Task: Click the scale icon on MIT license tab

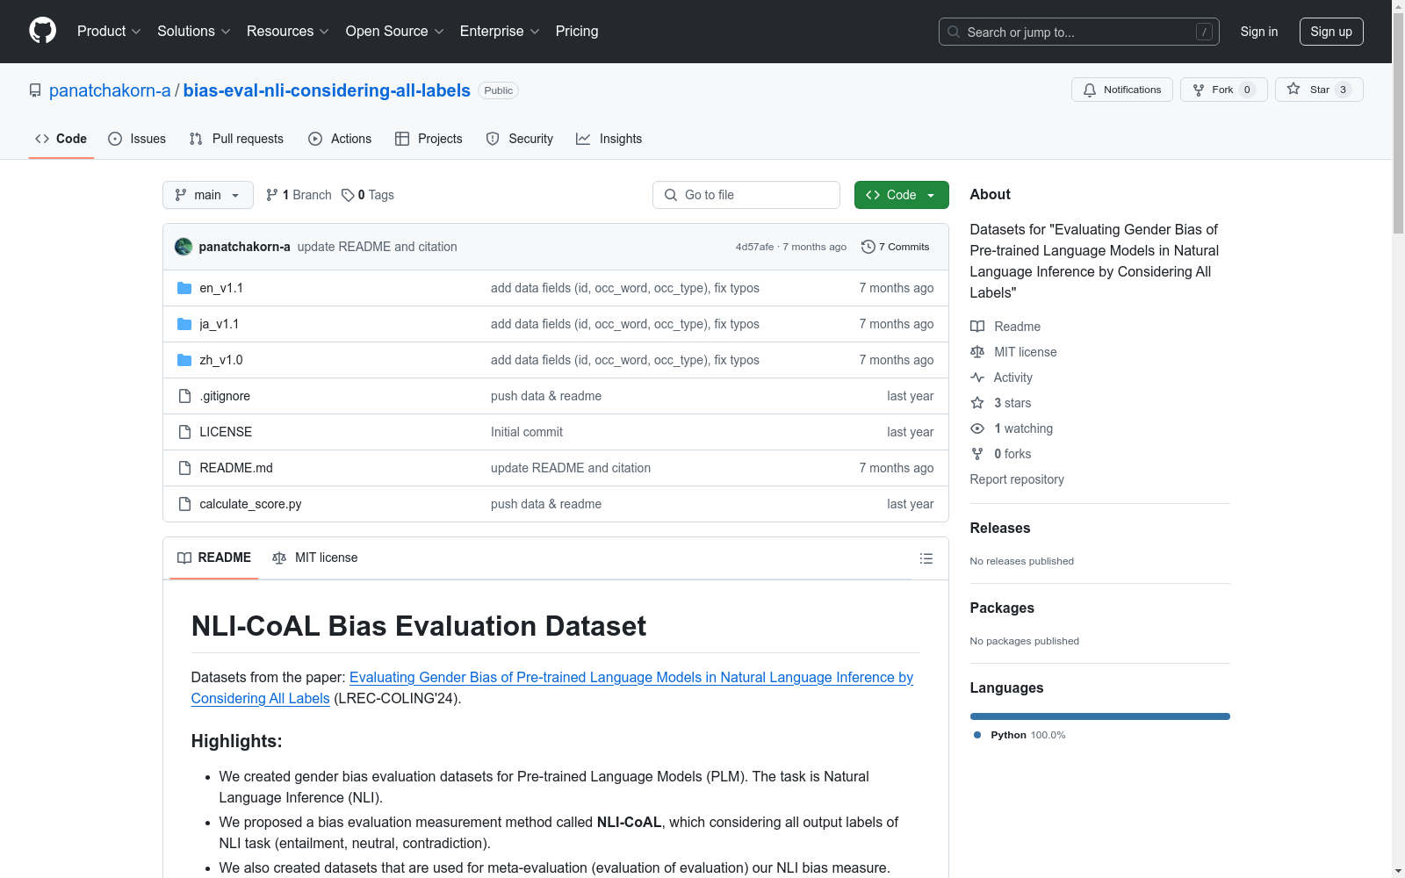Action: [x=279, y=558]
